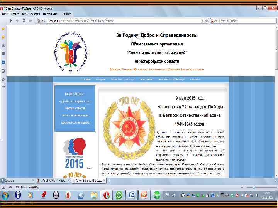Click the fast-forward navigation button
This screenshot has height=208, width=278.
pyautogui.click(x=31, y=21)
